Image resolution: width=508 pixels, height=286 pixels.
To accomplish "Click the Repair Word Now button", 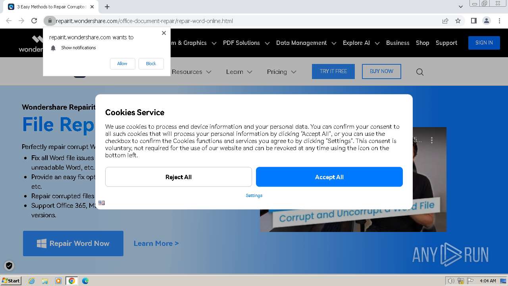I will point(73,243).
